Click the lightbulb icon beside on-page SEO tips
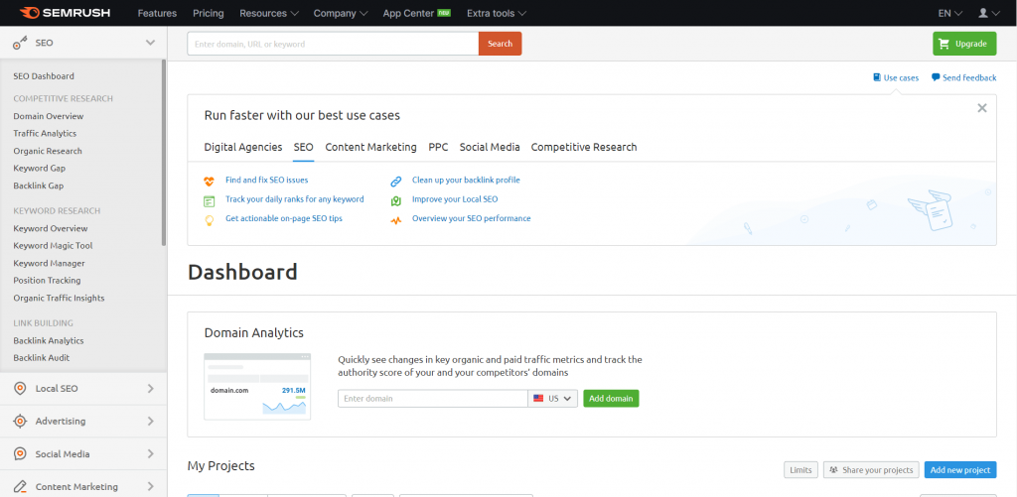The width and height of the screenshot is (1017, 497). 209,220
